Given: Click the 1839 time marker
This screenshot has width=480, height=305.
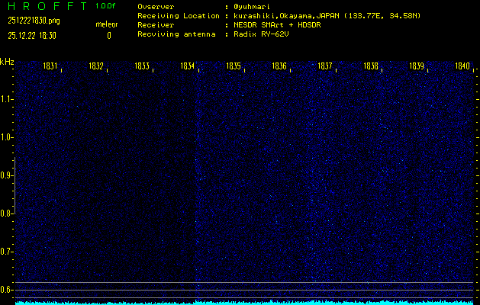Looking at the screenshot, I should 417,66.
